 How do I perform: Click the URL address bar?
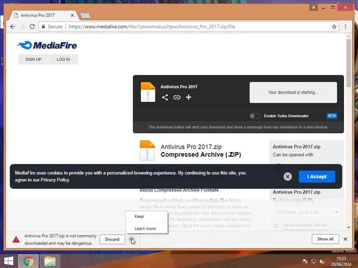[188, 27]
